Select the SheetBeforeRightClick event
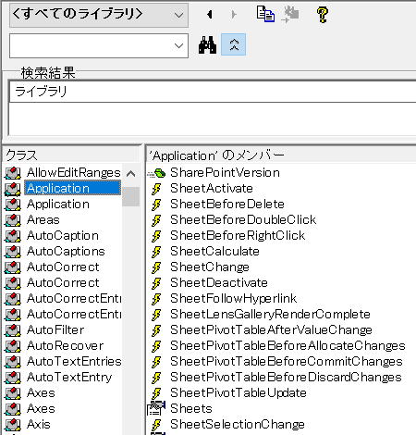This screenshot has width=416, height=435. 238,235
